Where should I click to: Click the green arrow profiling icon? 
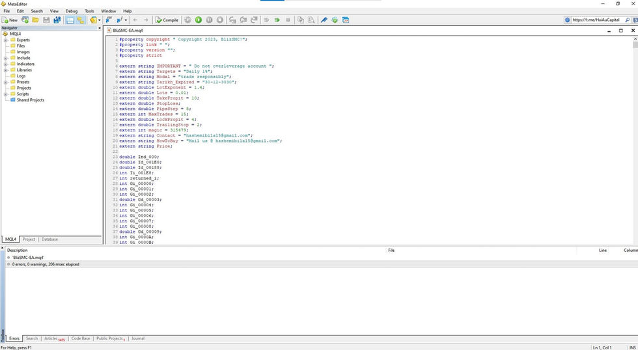277,20
